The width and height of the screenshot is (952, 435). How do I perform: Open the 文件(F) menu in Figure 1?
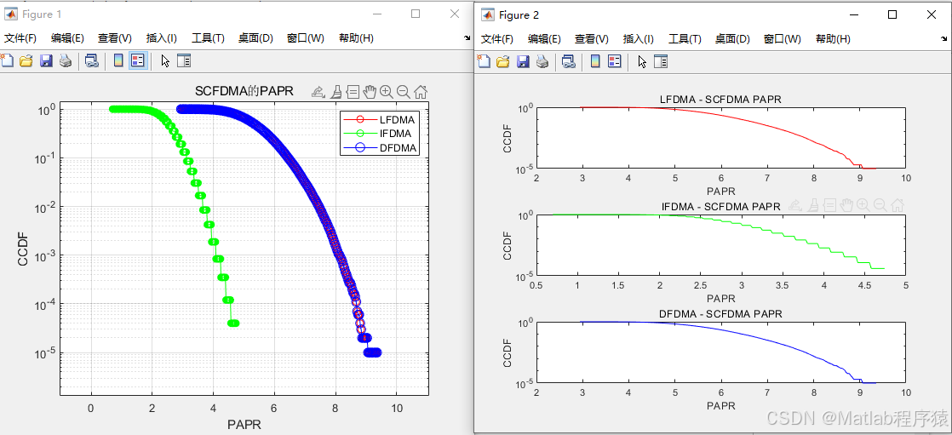(x=20, y=38)
